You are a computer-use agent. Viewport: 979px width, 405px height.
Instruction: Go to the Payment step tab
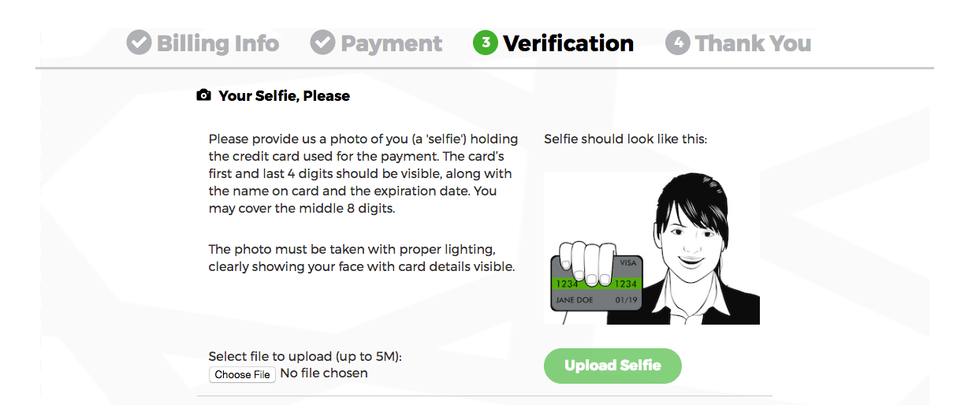[x=391, y=43]
